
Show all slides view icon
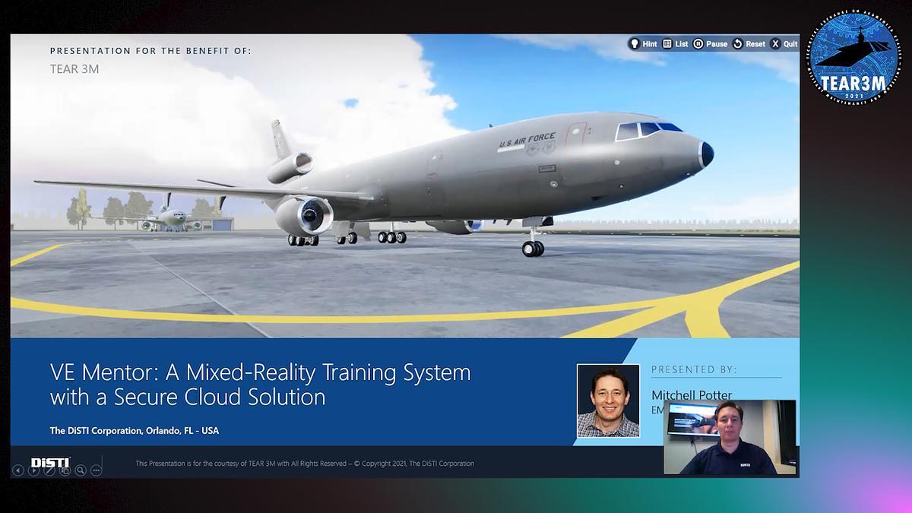click(65, 470)
